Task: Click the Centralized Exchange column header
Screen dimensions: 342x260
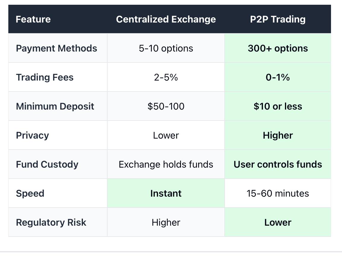Action: click(x=166, y=19)
